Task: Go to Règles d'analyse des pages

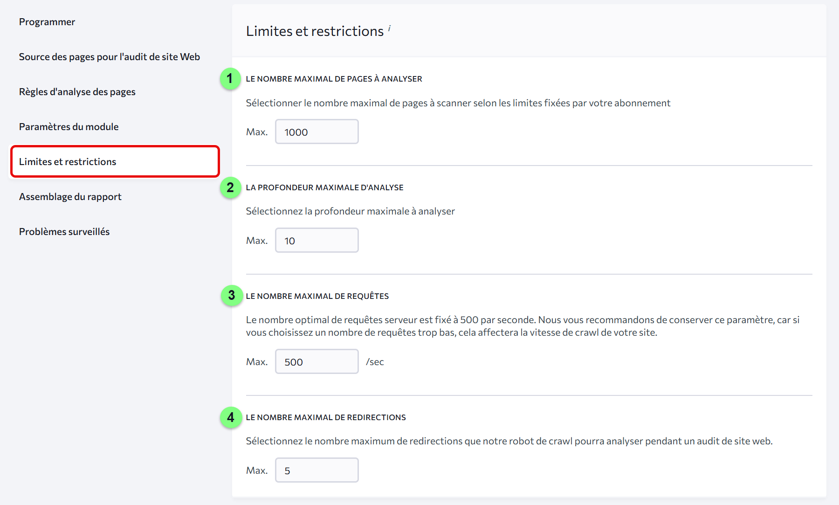Action: (77, 92)
